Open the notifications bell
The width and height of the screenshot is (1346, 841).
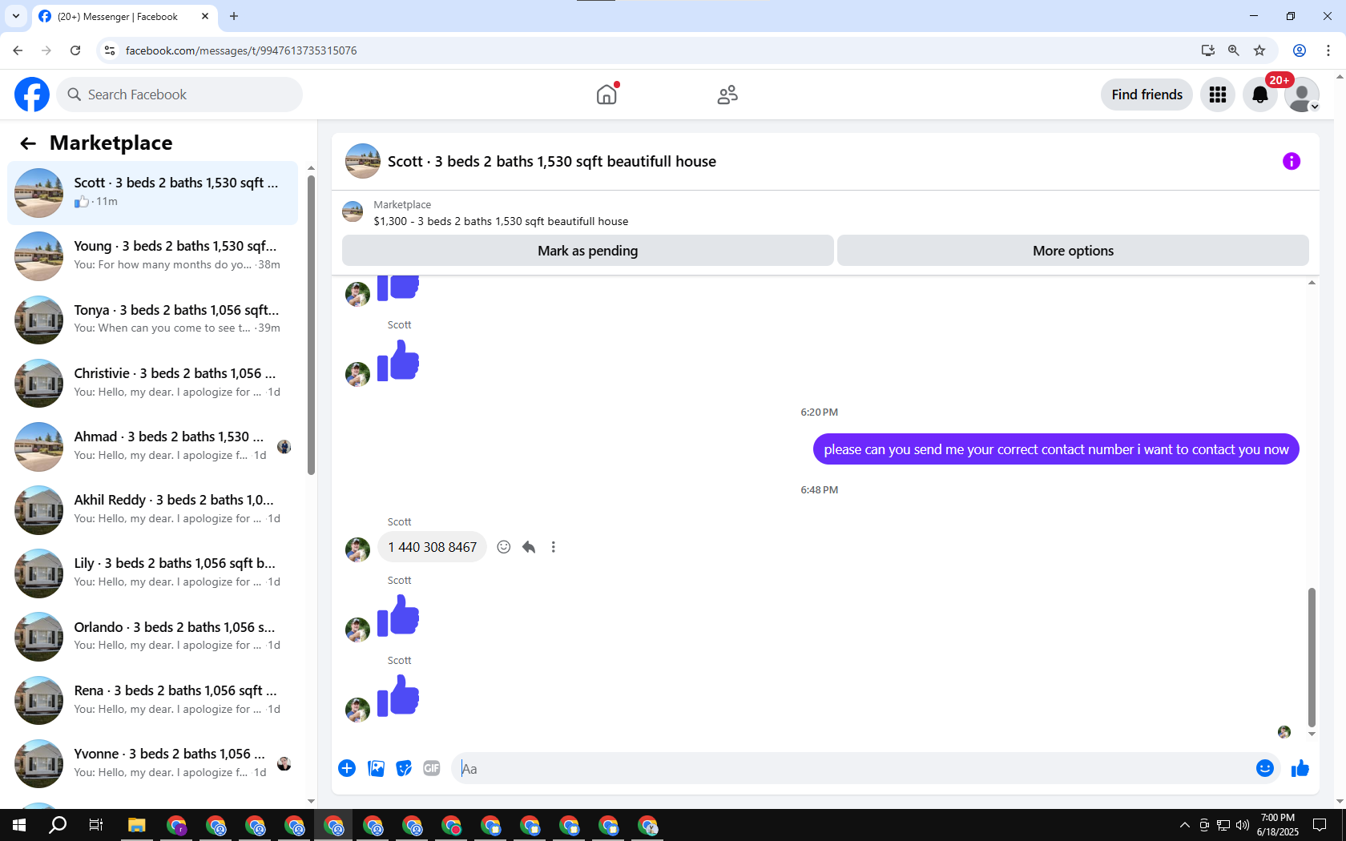point(1260,95)
